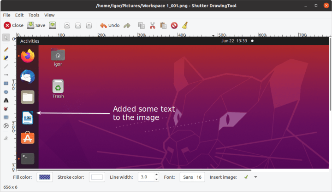Clear all drawings with the broom icon
The width and height of the screenshot is (332, 192).
pos(185,26)
